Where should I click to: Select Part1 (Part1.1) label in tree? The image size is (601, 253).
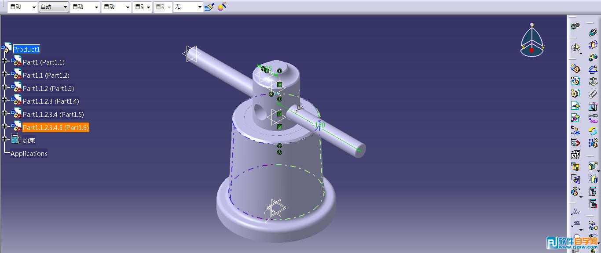click(44, 62)
